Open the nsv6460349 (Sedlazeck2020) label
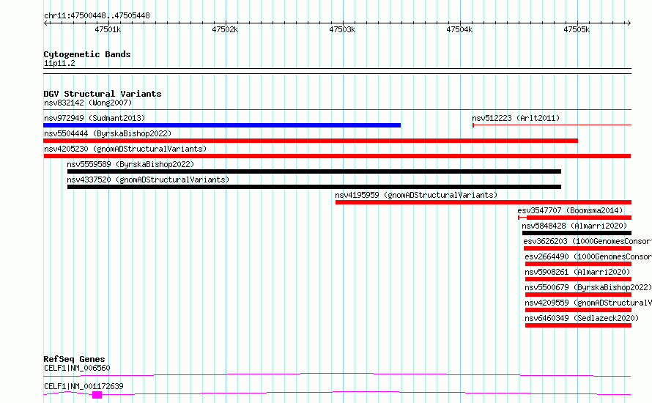 [x=582, y=318]
